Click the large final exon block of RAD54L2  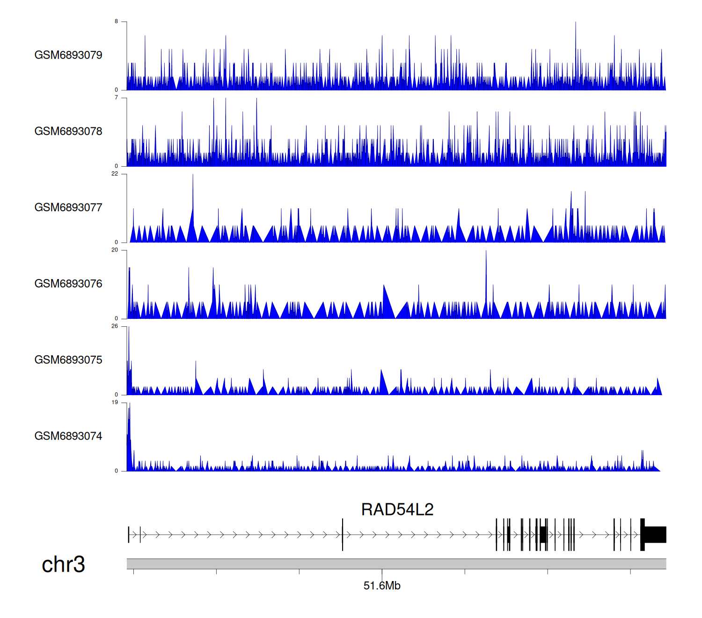(655, 535)
